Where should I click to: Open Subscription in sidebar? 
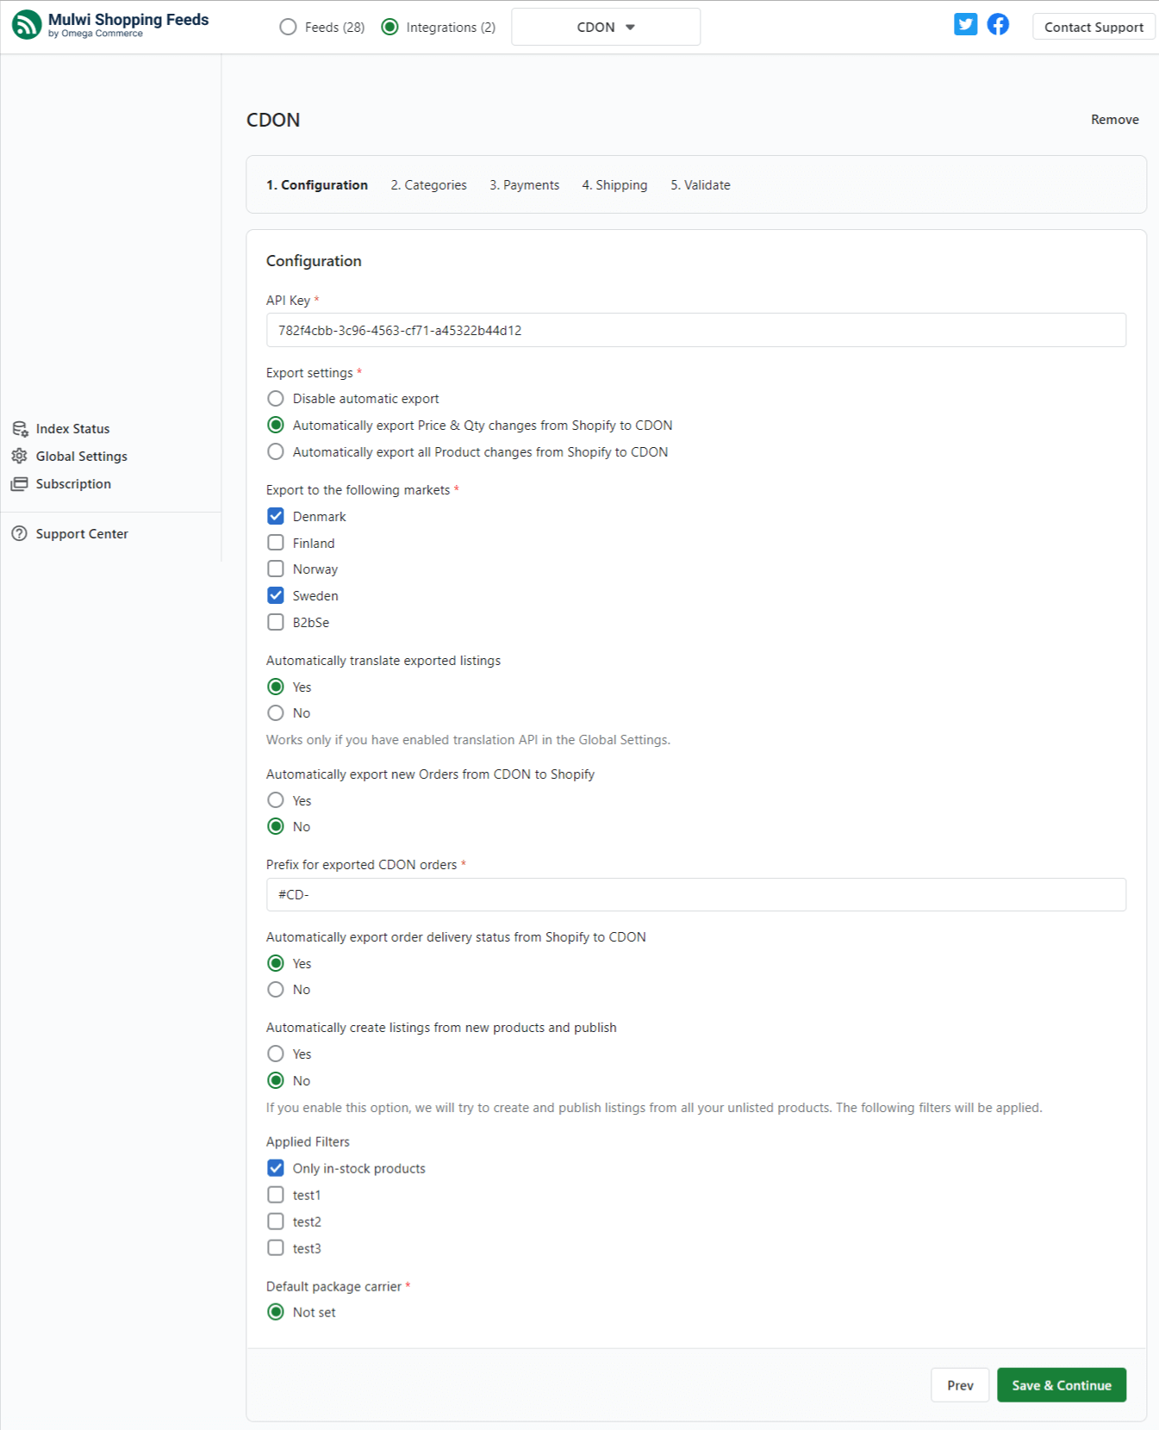point(73,484)
